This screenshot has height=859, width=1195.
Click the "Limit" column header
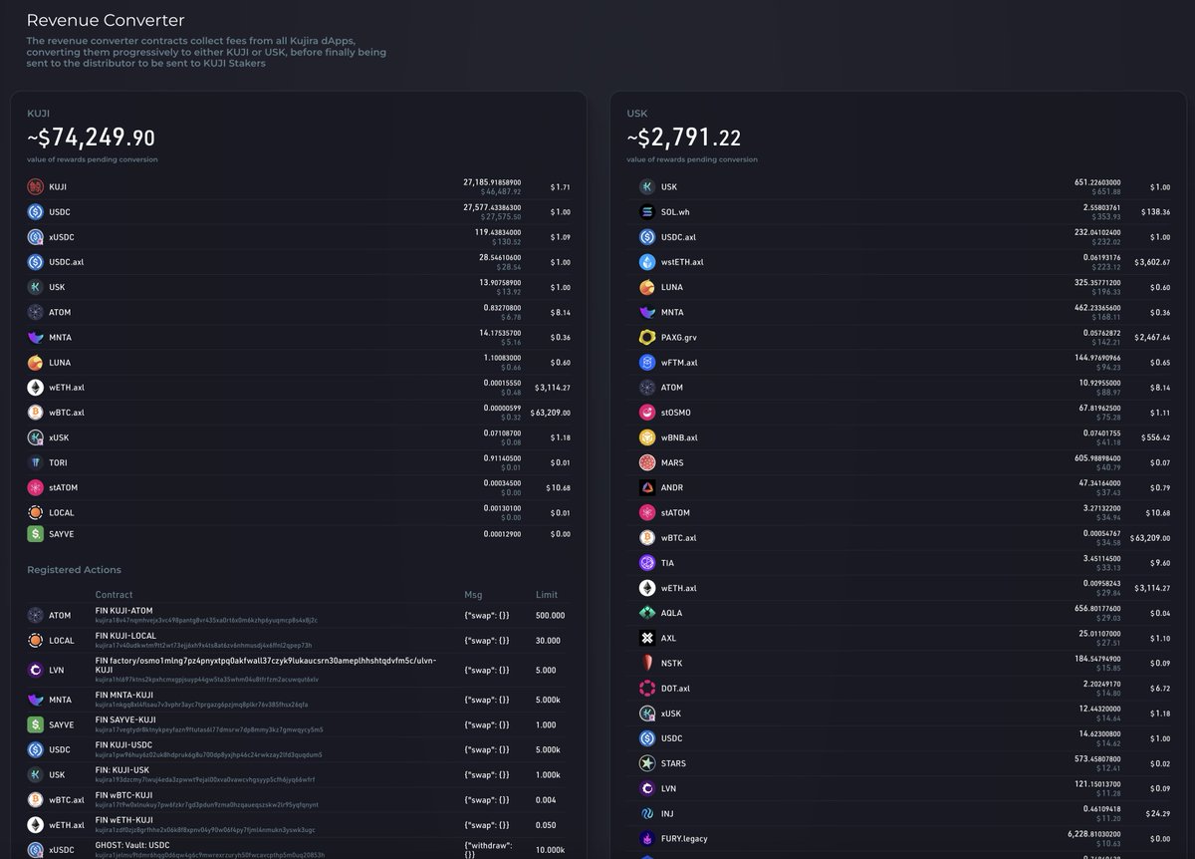tap(546, 595)
